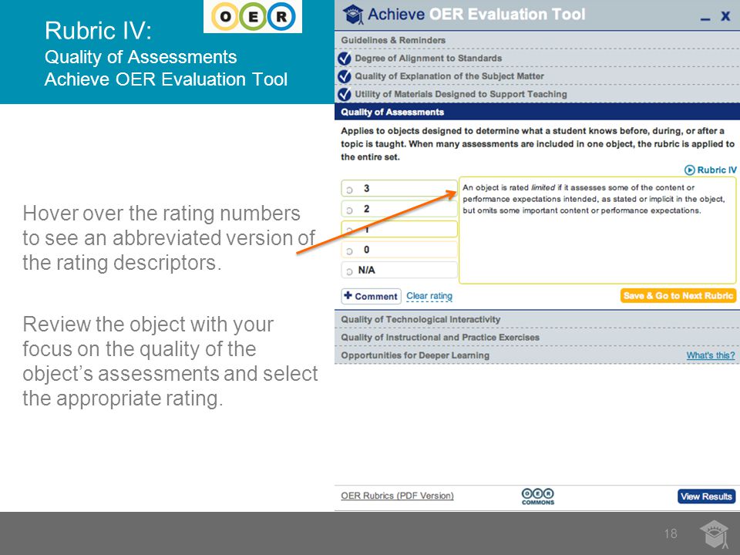740x555 pixels.
Task: Open the What's this? link
Action: pos(710,355)
